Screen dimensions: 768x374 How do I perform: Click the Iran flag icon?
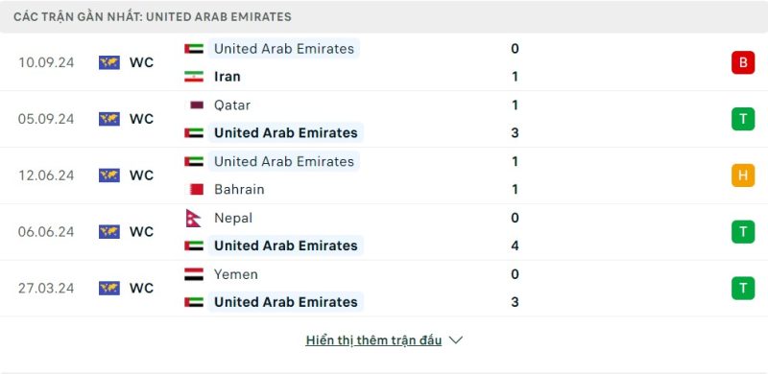194,77
